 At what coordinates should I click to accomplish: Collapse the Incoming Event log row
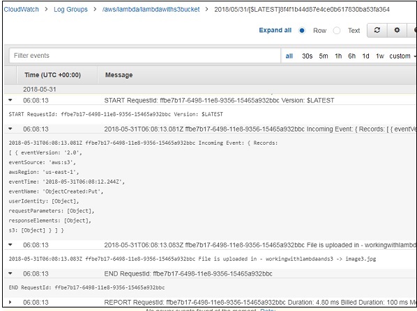point(10,129)
